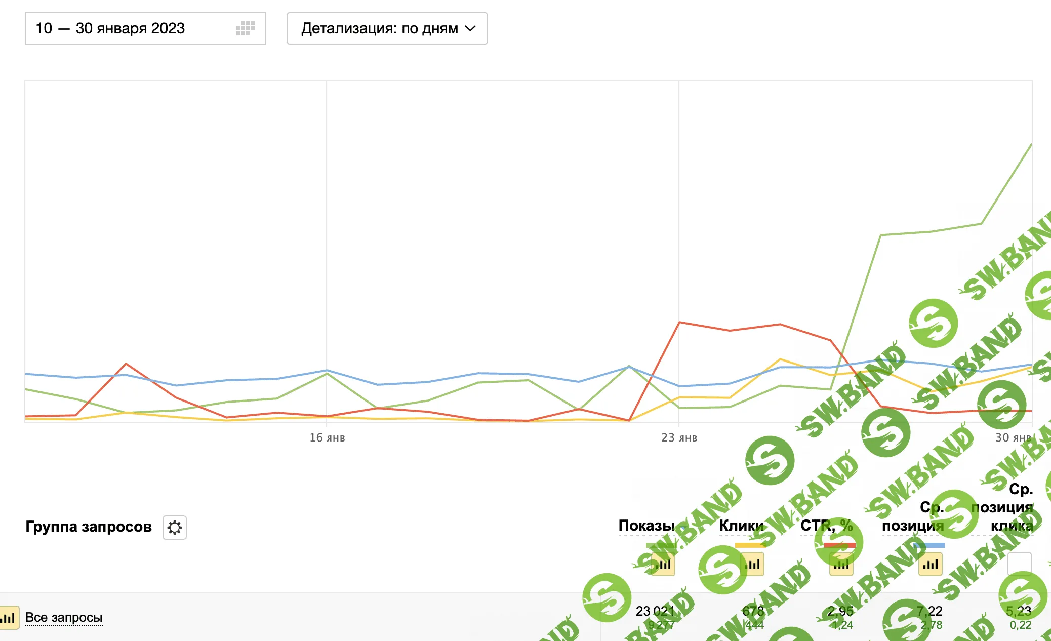
Task: Toggle the CTR, % chart button
Action: click(841, 565)
